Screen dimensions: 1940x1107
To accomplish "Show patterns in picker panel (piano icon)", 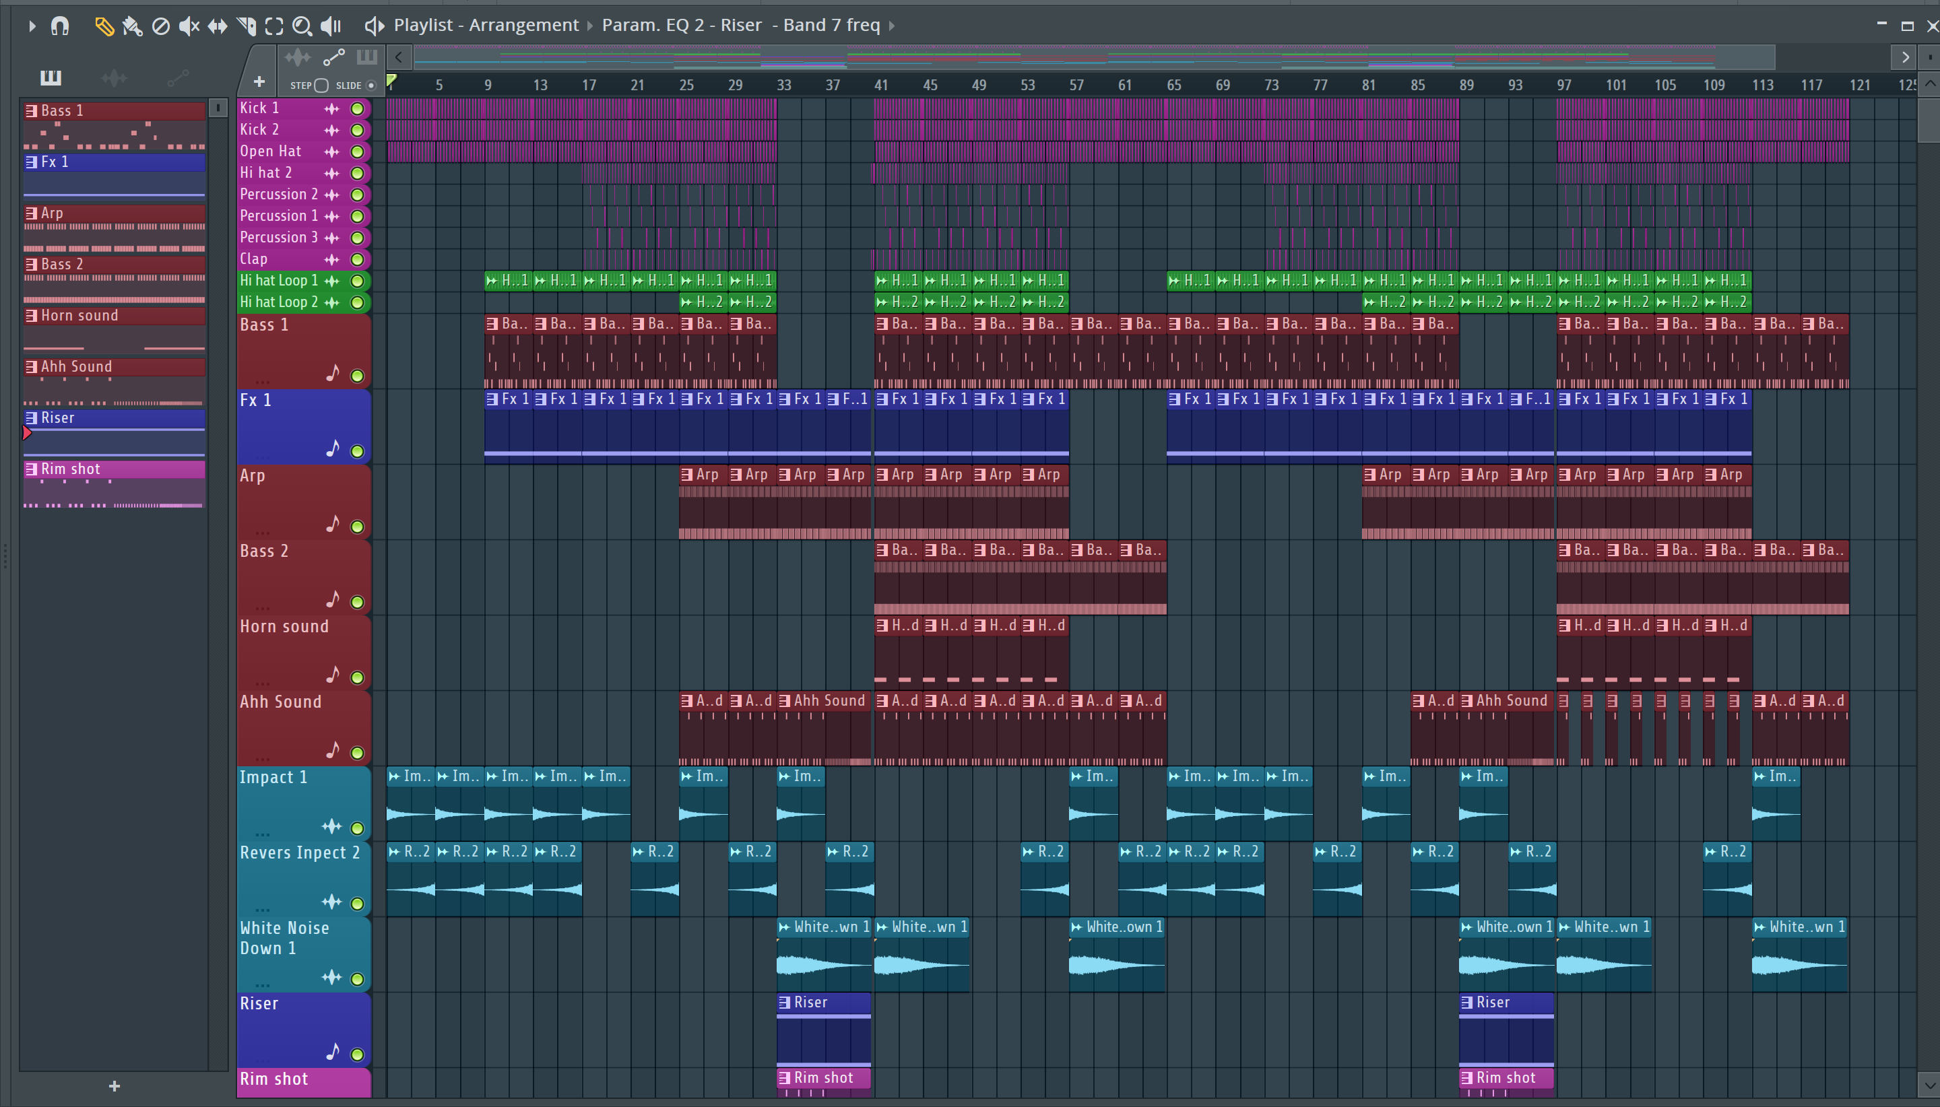I will [51, 77].
